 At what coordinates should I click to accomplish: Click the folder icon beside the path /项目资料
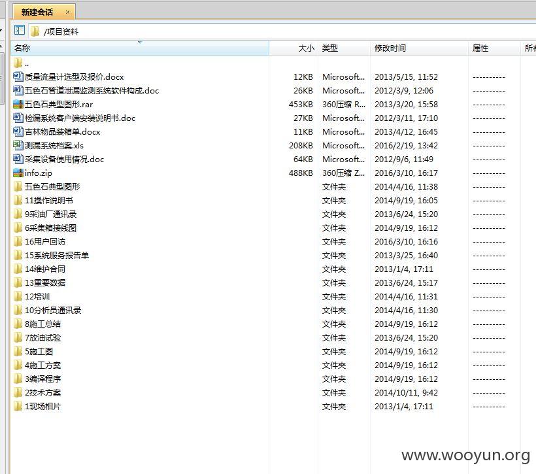click(x=35, y=32)
